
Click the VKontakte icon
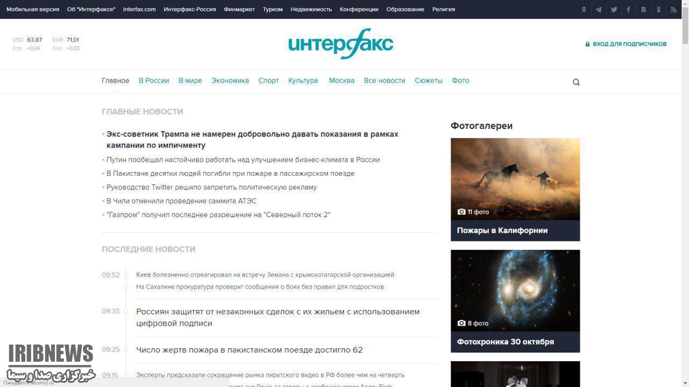tap(643, 10)
